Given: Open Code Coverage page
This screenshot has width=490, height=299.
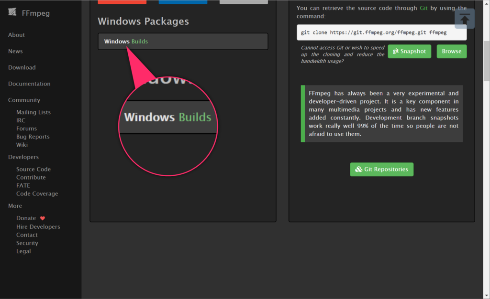Looking at the screenshot, I should [x=37, y=193].
